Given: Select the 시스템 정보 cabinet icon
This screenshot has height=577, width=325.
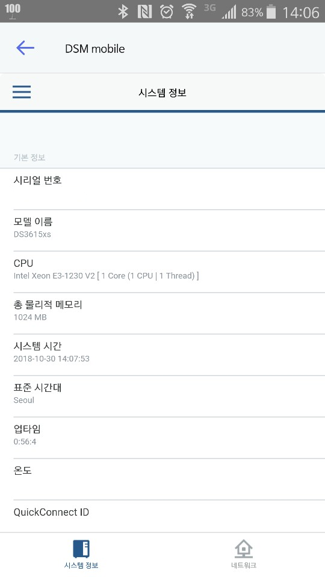Looking at the screenshot, I should click(x=81, y=549).
